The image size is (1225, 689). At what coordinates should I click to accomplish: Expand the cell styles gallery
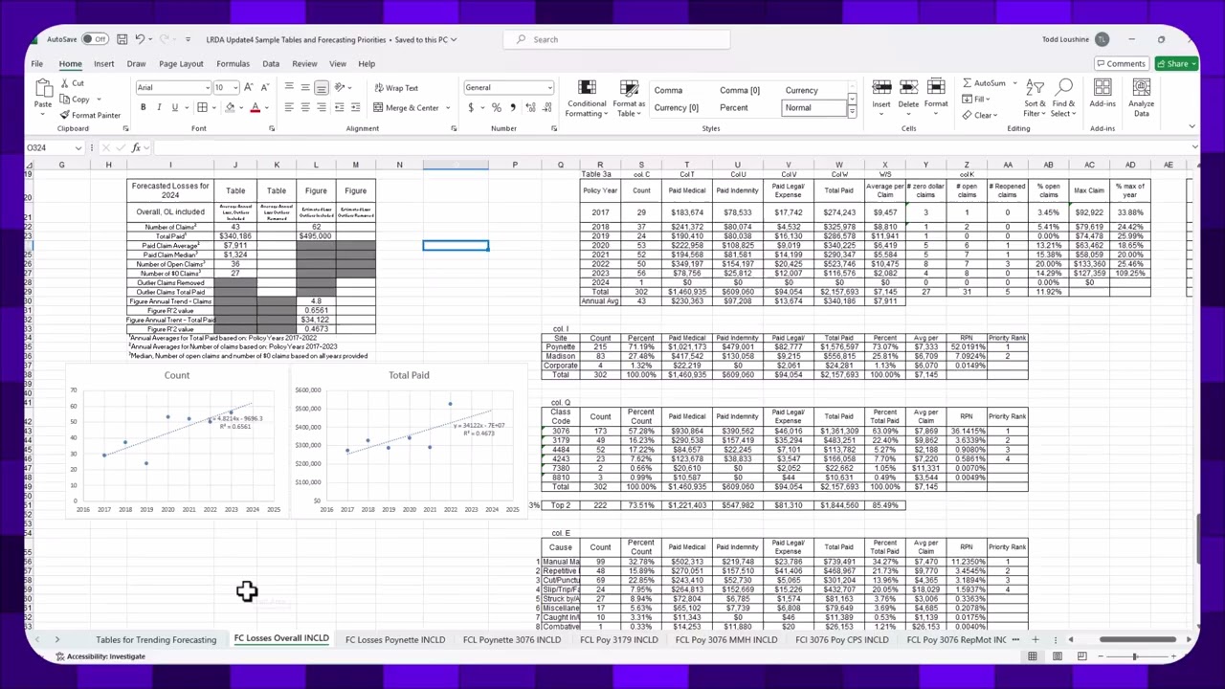[852, 112]
